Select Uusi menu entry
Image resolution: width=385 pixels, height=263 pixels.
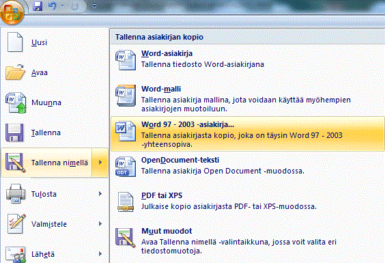point(55,42)
